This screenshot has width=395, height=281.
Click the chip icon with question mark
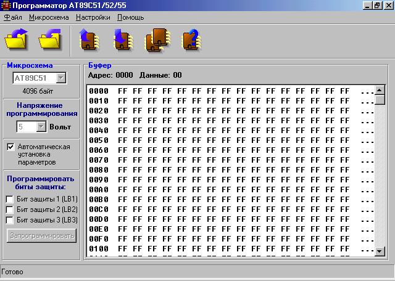pyautogui.click(x=190, y=40)
